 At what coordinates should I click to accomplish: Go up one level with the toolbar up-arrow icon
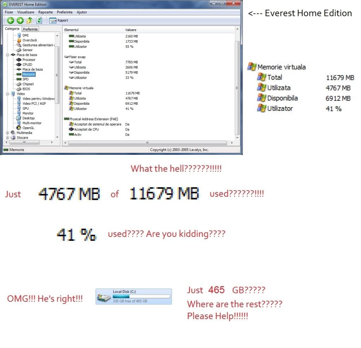coord(30,20)
